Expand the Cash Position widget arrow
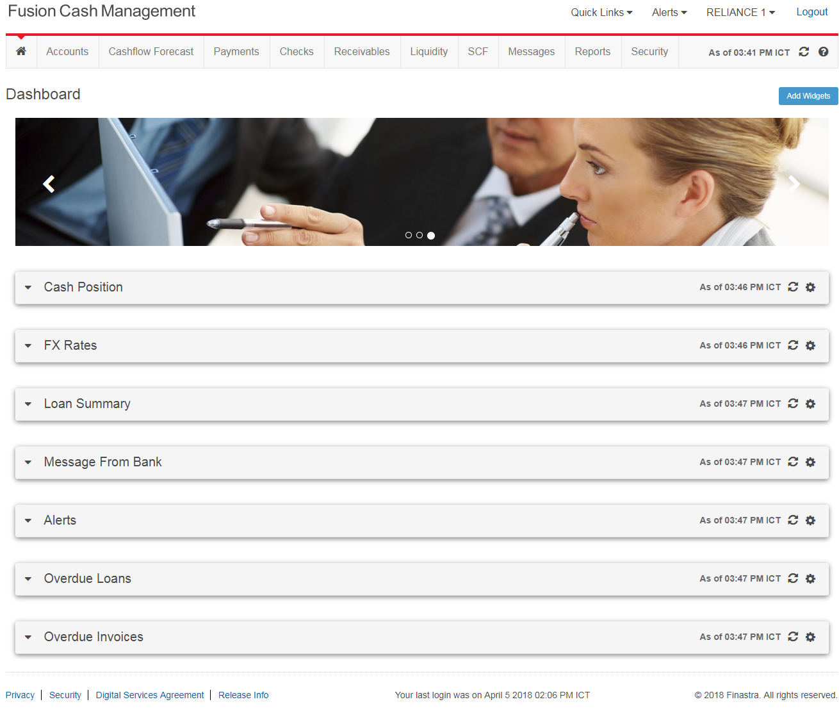Screen dimensions: 839x711 pyautogui.click(x=28, y=288)
